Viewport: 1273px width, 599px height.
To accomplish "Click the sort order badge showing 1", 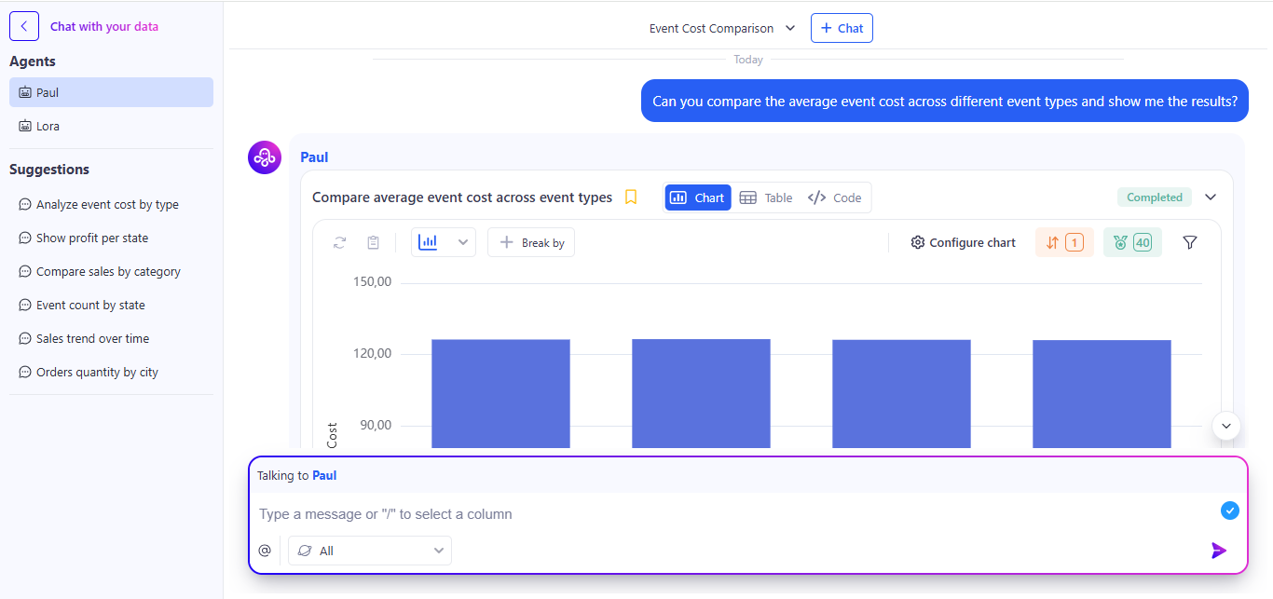I will coord(1063,242).
